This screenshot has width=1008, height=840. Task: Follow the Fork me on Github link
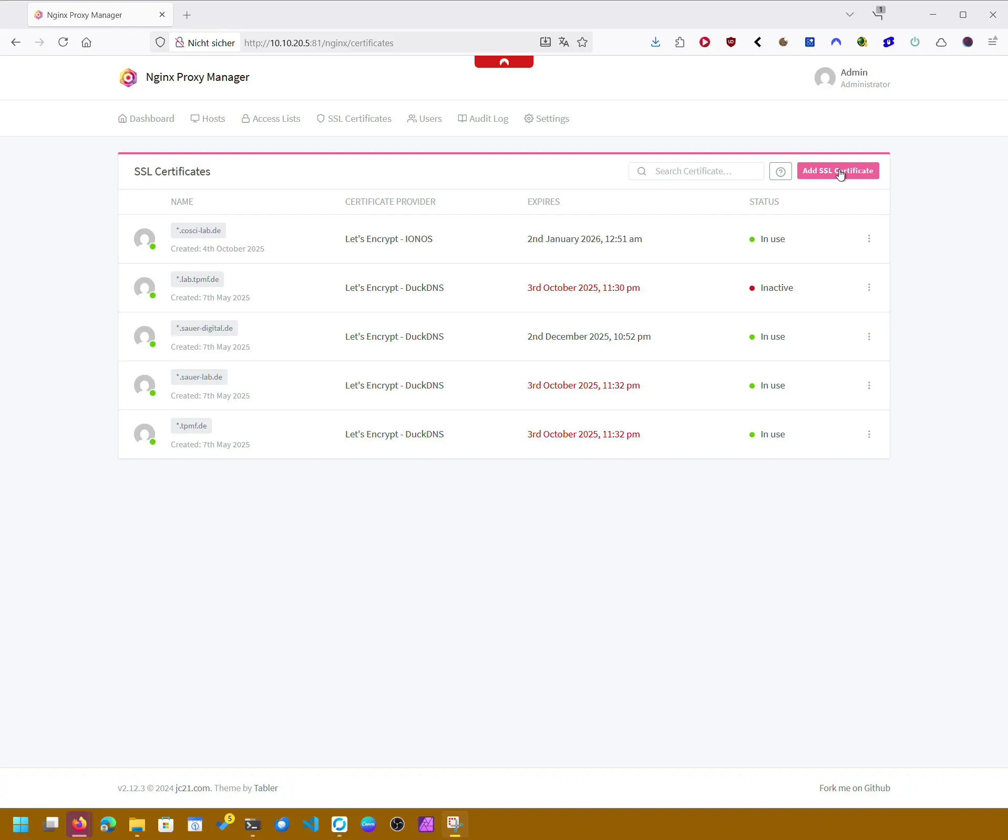pos(854,788)
